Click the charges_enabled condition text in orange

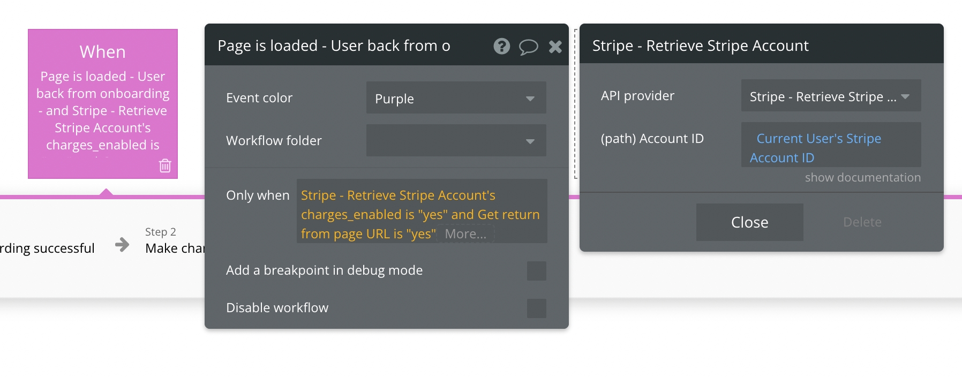tap(375, 214)
